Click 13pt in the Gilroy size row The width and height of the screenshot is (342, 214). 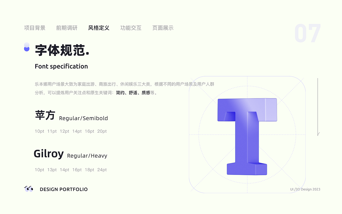52,170
